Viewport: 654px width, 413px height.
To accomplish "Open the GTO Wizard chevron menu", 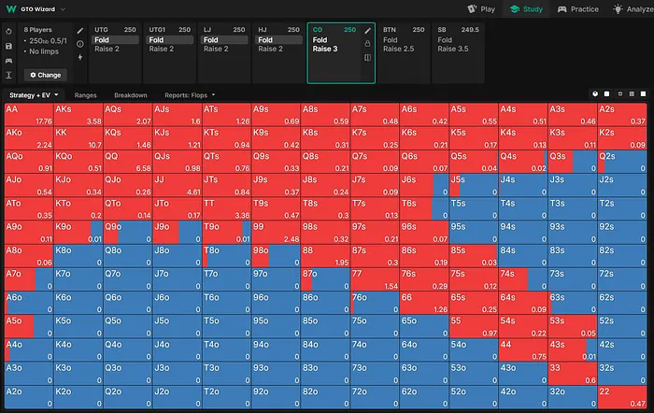I will (63, 8).
